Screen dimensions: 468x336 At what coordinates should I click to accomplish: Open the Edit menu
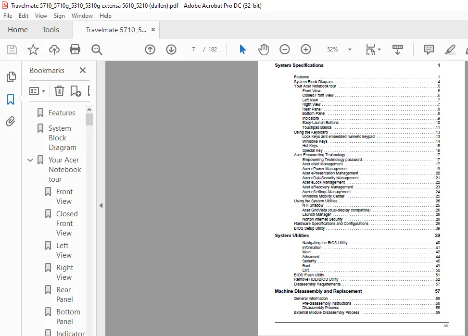(x=23, y=16)
